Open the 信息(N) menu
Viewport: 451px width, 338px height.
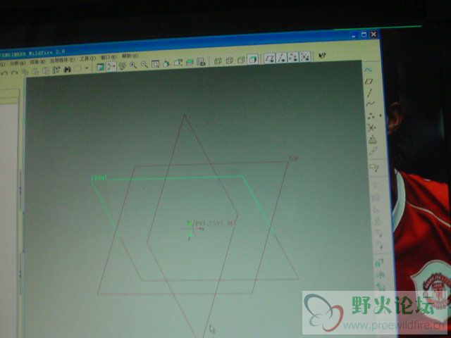click(x=37, y=61)
